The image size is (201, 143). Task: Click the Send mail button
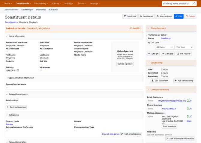click(130, 16)
